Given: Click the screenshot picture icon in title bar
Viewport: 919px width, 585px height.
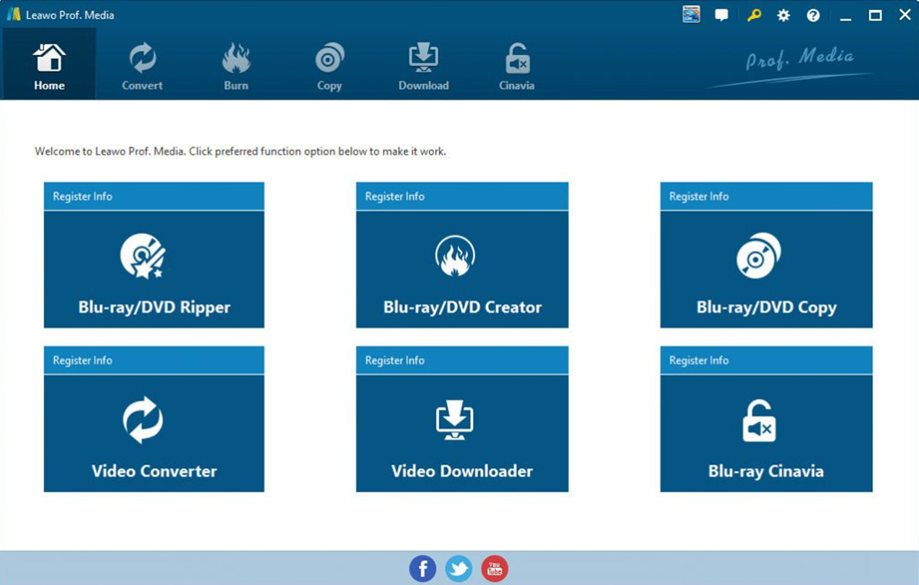Looking at the screenshot, I should click(x=692, y=15).
